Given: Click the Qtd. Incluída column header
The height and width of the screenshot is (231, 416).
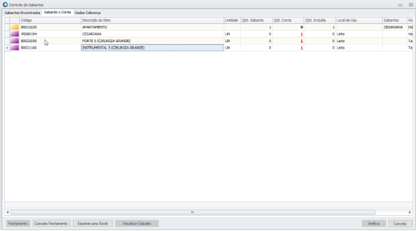Looking at the screenshot, I should (x=320, y=20).
